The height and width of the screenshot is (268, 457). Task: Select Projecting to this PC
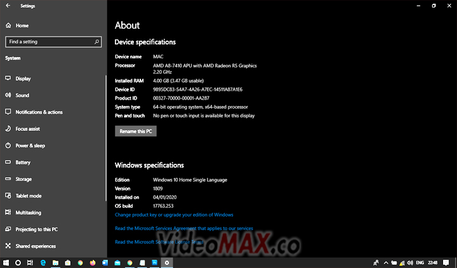[x=37, y=229]
